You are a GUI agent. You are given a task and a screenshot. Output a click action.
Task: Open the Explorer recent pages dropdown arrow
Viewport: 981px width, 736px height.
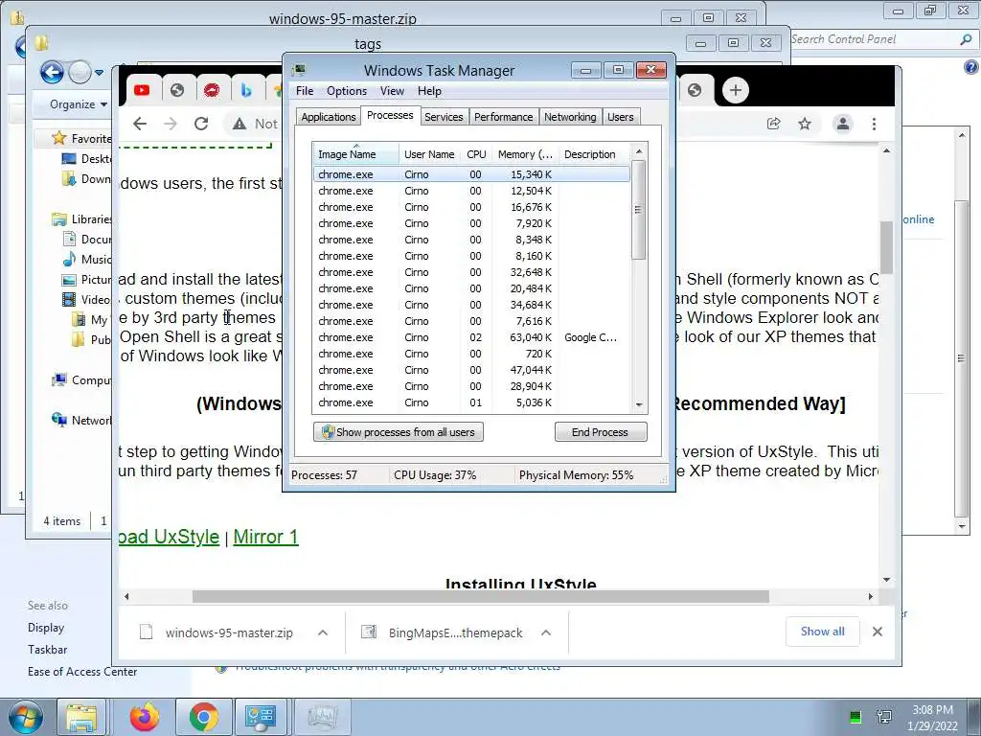99,73
